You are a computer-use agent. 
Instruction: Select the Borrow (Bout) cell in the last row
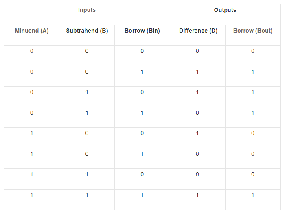pos(253,195)
